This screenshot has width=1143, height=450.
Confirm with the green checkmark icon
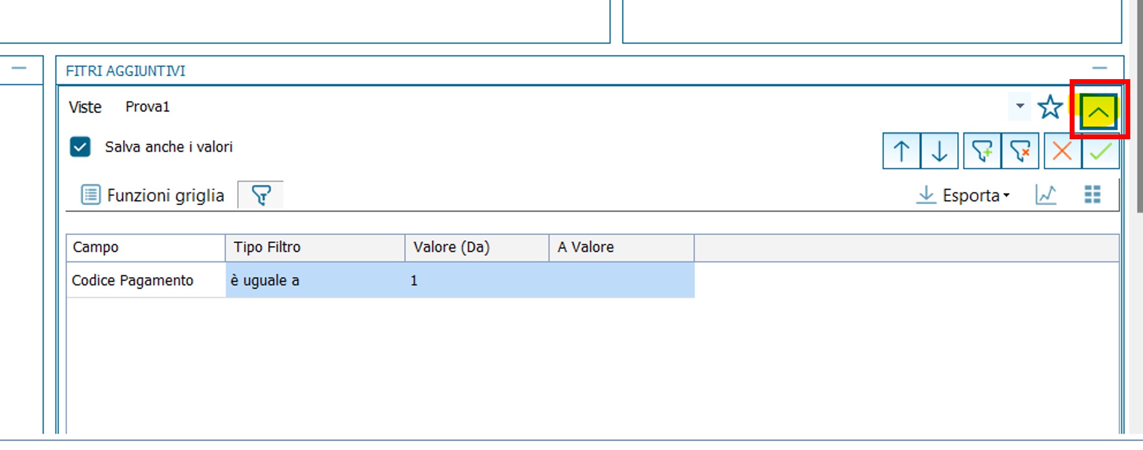click(1100, 151)
